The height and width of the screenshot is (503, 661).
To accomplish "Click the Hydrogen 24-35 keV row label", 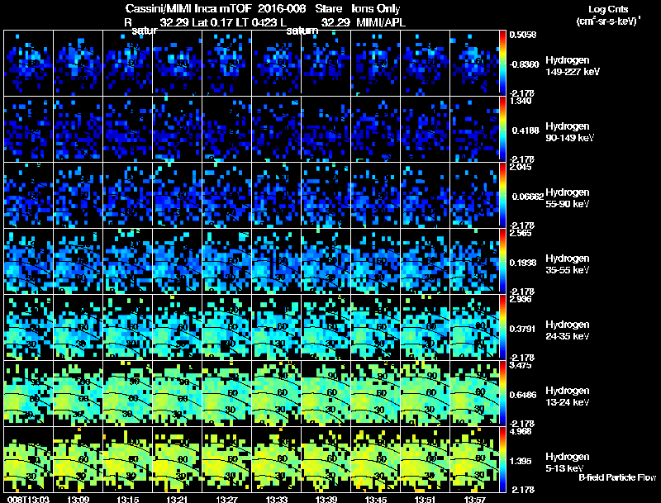I will click(568, 330).
